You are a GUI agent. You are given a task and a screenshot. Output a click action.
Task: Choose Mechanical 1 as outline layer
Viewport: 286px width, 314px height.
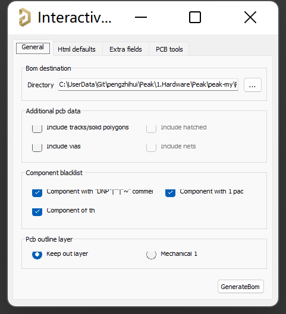tap(151, 255)
